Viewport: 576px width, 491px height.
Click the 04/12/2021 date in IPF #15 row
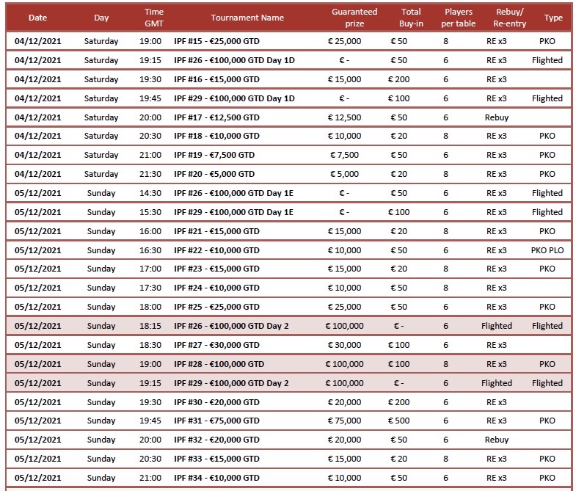pyautogui.click(x=38, y=41)
